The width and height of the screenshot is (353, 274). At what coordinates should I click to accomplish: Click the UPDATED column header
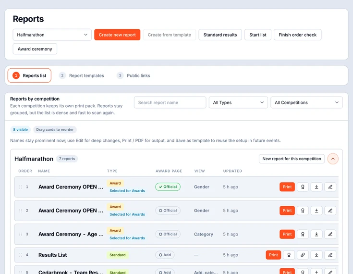[232, 171]
